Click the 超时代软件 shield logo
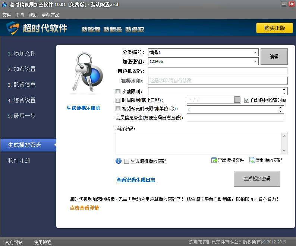 (12, 28)
